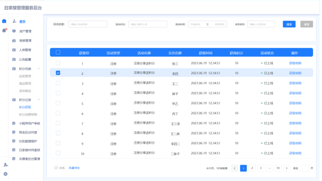Check the checkbox for row 4 麻子
The width and height of the screenshot is (322, 181).
click(x=58, y=93)
